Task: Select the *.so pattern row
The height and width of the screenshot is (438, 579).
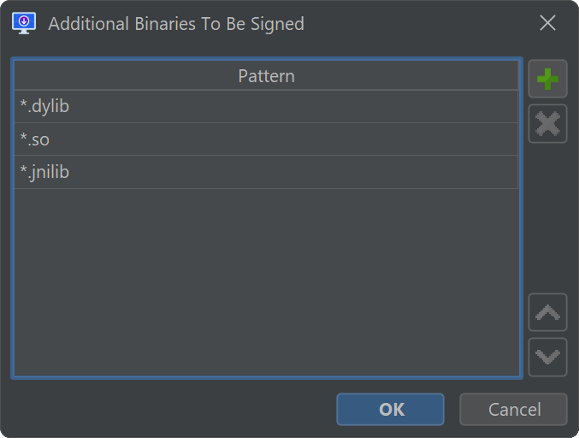Action: point(266,139)
